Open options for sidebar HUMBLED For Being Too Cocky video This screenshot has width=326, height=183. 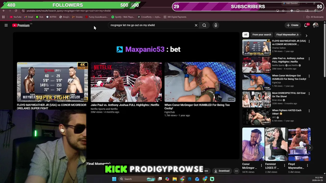click(309, 76)
